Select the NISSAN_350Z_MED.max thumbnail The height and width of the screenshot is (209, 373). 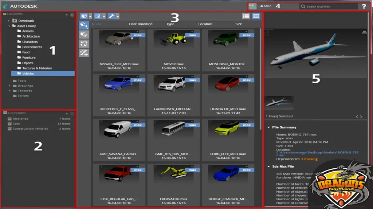pyautogui.click(x=119, y=50)
